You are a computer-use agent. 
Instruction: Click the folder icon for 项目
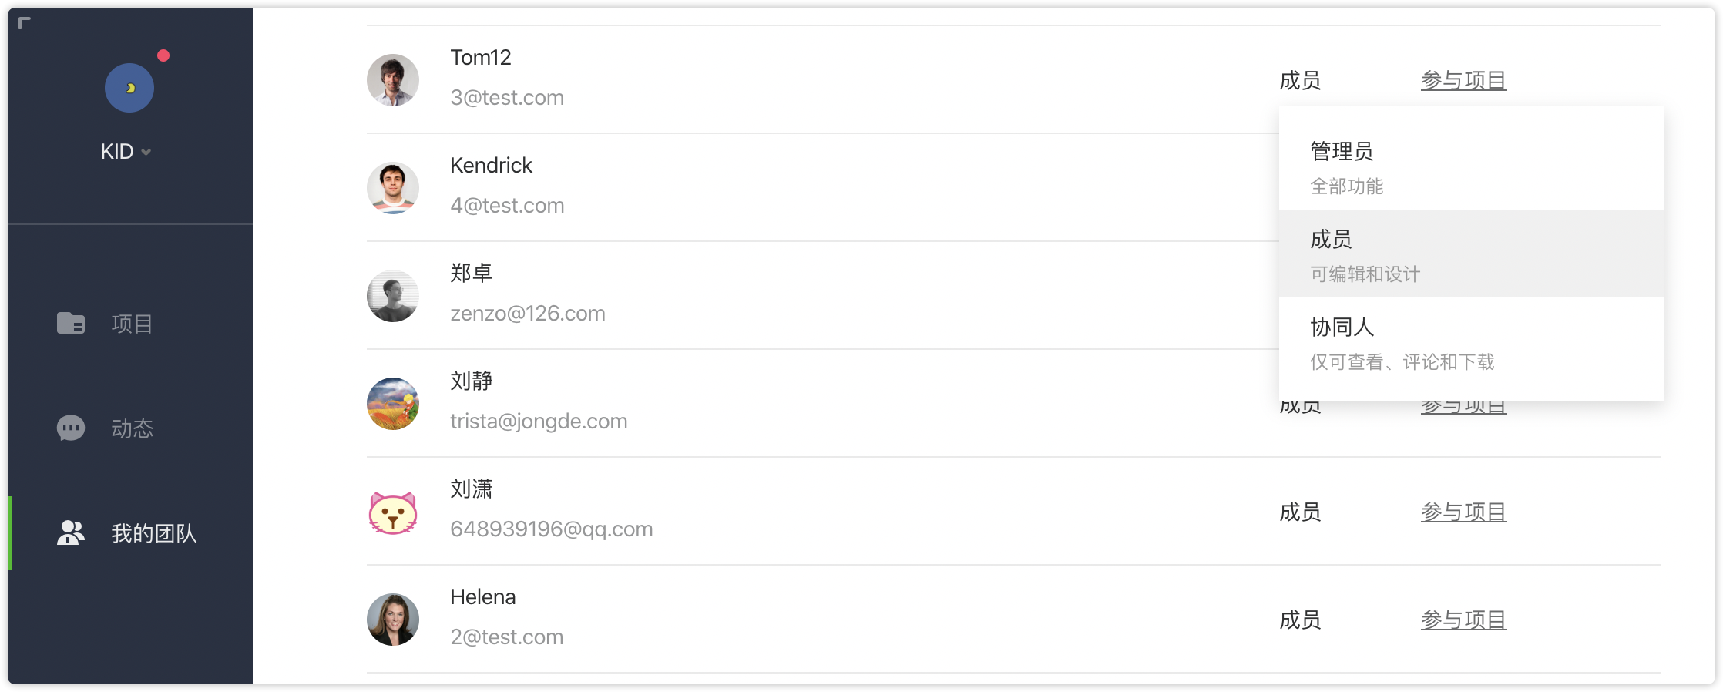[71, 323]
